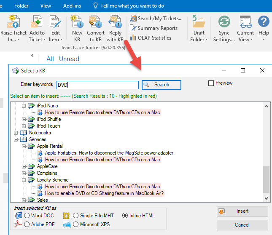Expand the Complains node
The width and height of the screenshot is (272, 235).
(24, 174)
